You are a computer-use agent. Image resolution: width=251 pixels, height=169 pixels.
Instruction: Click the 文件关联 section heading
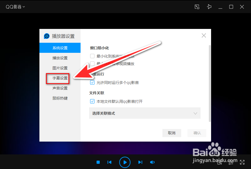tap(97, 93)
